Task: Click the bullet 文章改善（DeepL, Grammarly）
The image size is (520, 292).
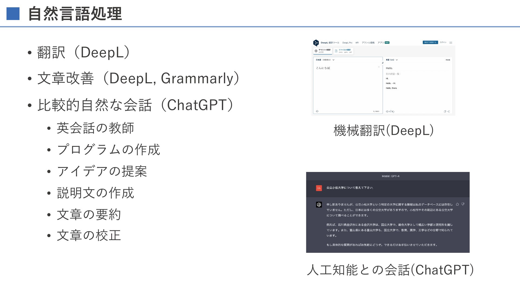Action: 138,78
